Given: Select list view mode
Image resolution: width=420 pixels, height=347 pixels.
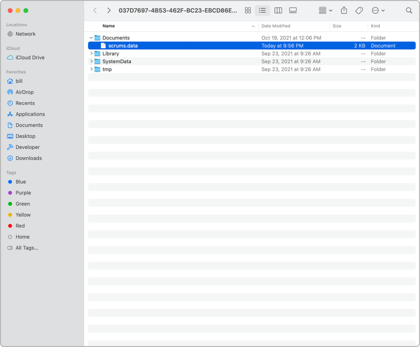Looking at the screenshot, I should 263,11.
